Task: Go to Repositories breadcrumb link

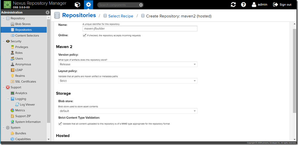Action: 79,15
